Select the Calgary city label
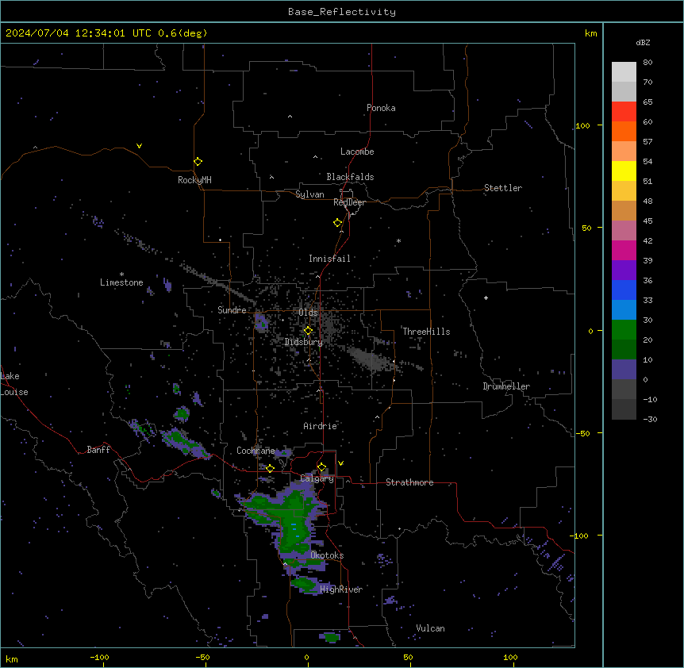Image resolution: width=684 pixels, height=668 pixels. [x=317, y=478]
